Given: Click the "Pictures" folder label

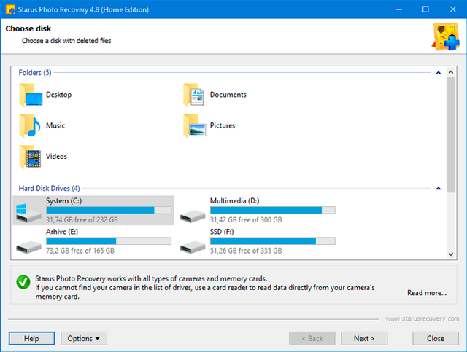Looking at the screenshot, I should point(223,125).
